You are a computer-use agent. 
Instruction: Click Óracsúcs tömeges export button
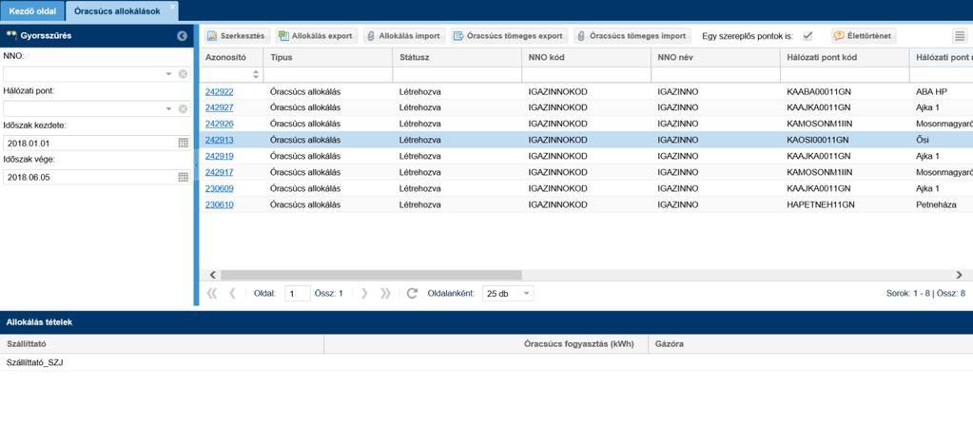click(x=509, y=36)
